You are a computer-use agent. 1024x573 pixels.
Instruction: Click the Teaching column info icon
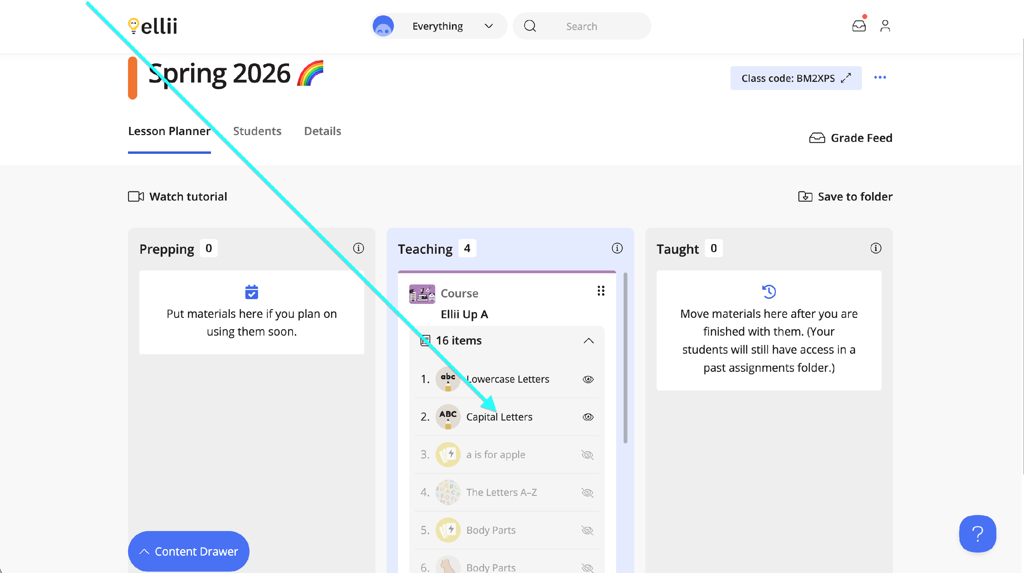click(x=617, y=248)
